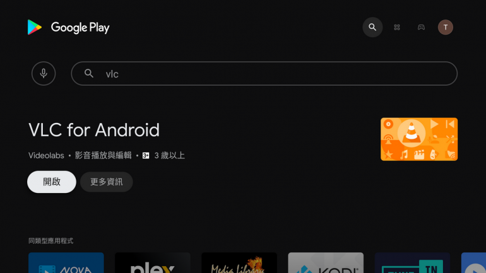Click the Videolabs developer name
The height and width of the screenshot is (273, 486).
click(46, 155)
